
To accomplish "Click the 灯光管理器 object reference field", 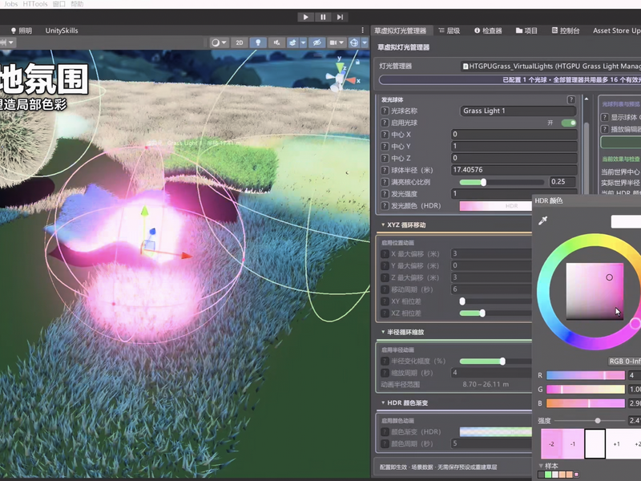I will [x=550, y=67].
